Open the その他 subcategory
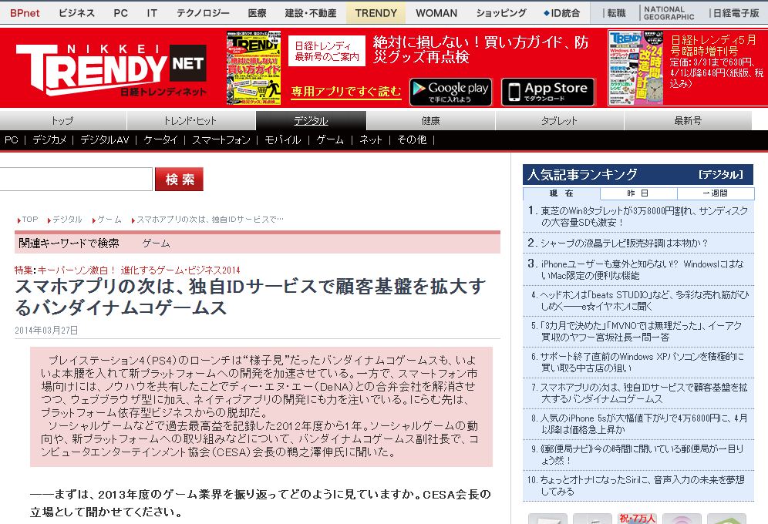 coord(412,140)
